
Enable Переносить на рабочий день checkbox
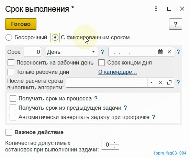11,63
